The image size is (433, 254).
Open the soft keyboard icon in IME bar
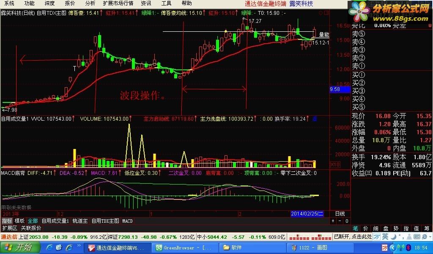[x=417, y=237]
